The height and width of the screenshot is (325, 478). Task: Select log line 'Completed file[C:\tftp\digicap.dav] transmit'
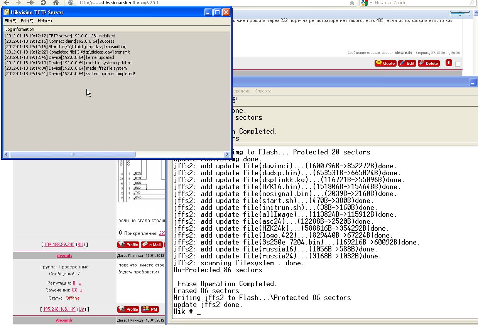tap(67, 52)
